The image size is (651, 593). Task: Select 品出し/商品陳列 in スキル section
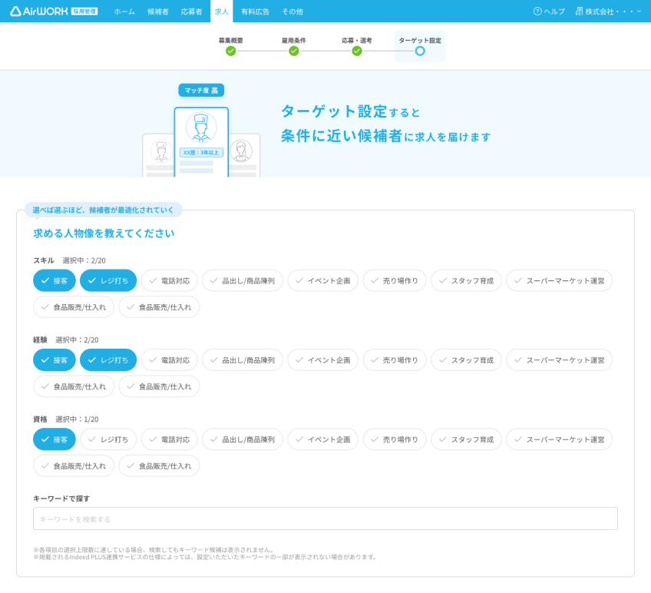point(243,280)
